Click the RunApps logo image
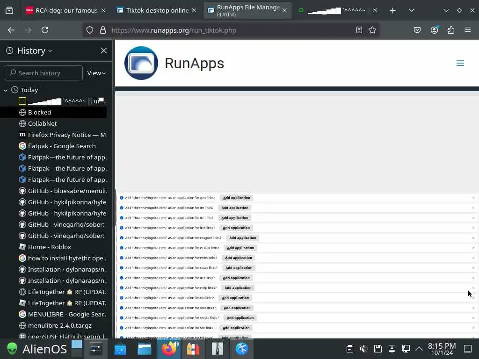The image size is (479, 359). tap(141, 63)
